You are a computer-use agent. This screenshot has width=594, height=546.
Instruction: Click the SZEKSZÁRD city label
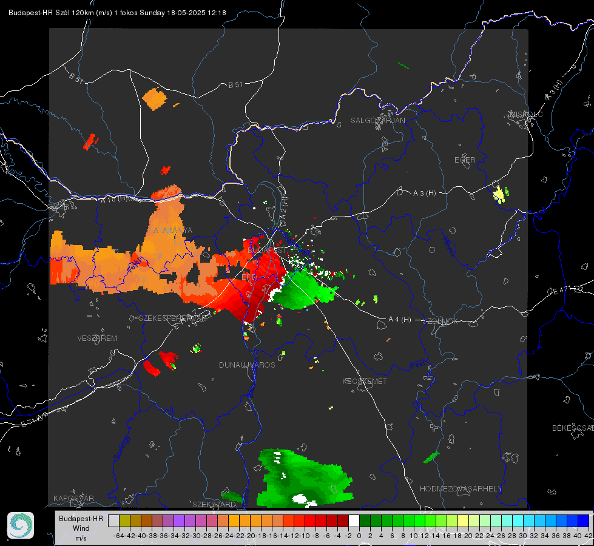coord(214,504)
